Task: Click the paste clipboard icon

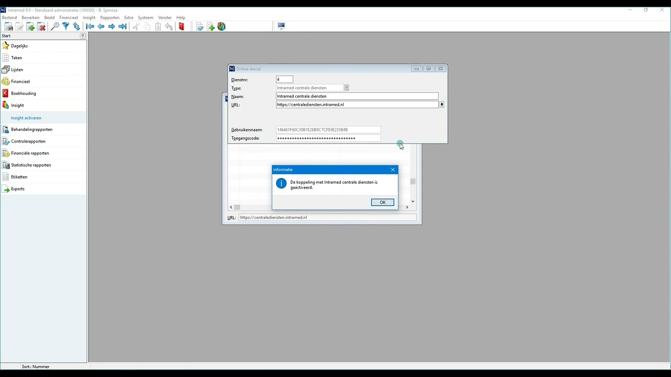Action: 158,27
